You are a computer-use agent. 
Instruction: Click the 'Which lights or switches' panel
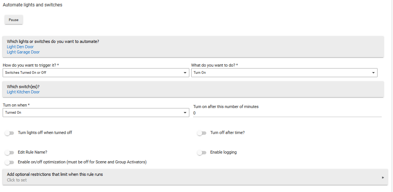[x=193, y=47]
